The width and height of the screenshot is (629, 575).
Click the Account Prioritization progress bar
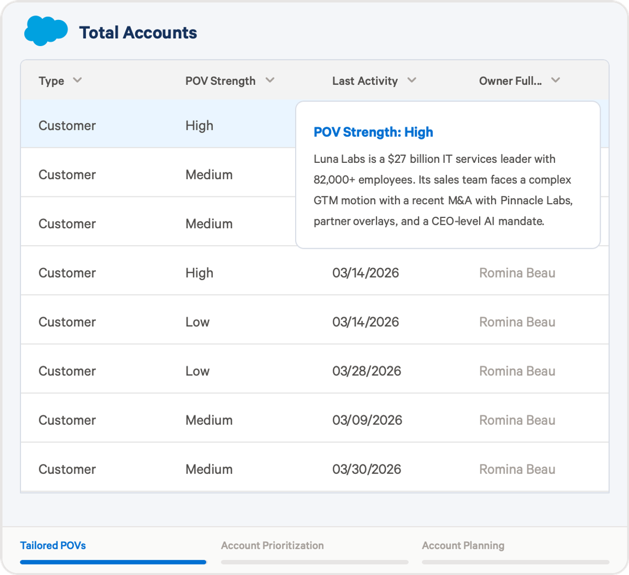(314, 562)
